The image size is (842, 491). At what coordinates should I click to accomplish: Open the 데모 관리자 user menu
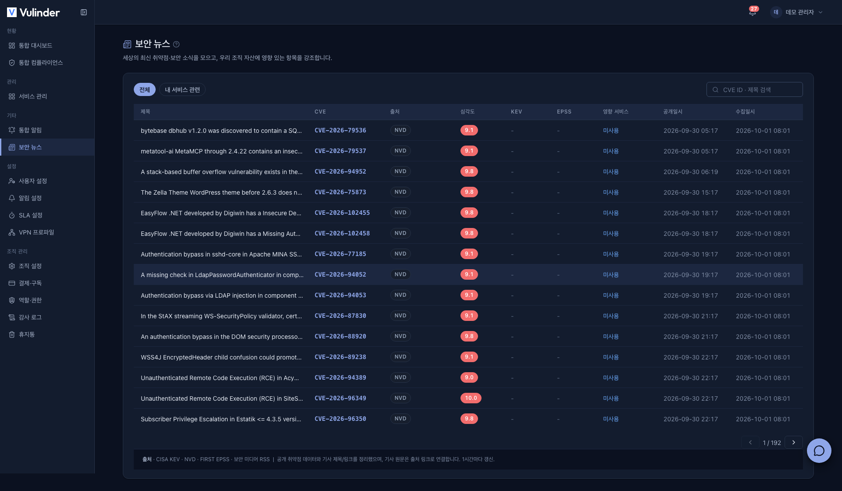pos(797,12)
